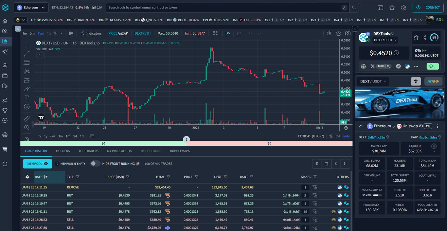447x231 pixels.
Task: Open candlestick chart type selector
Action: [x=71, y=33]
